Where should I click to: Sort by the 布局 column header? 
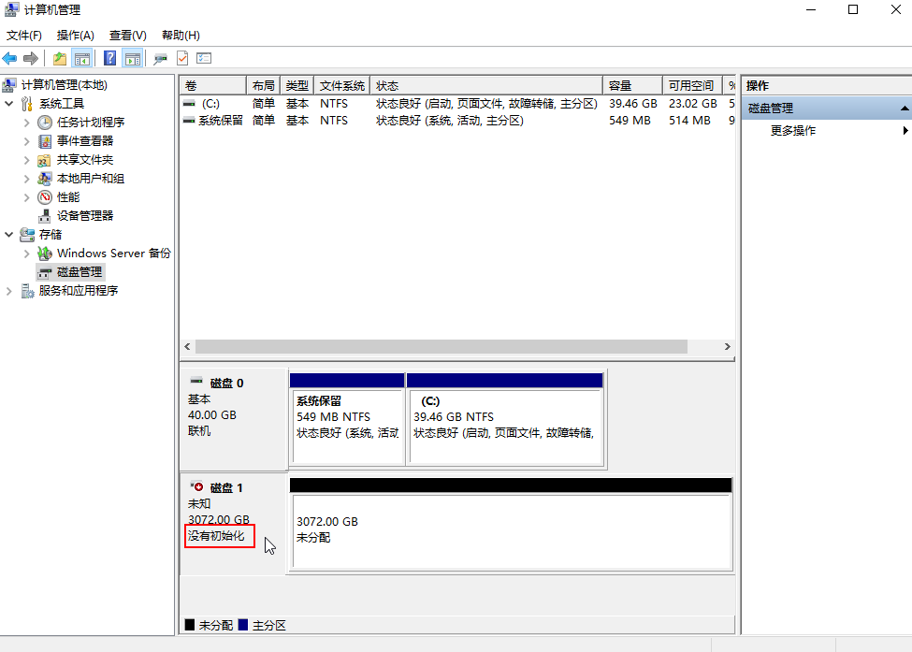(x=264, y=85)
